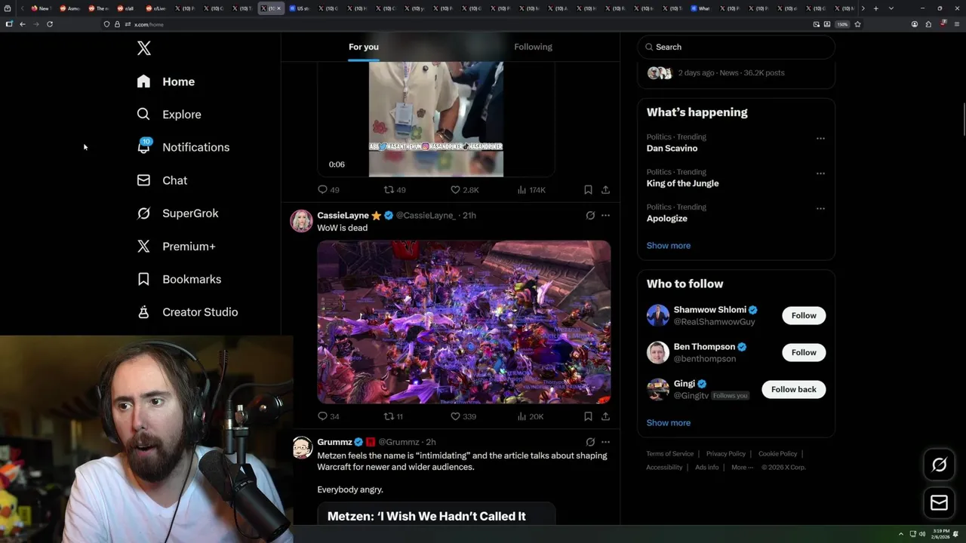Follow Ben Thompson
This screenshot has height=543, width=966.
tap(804, 352)
